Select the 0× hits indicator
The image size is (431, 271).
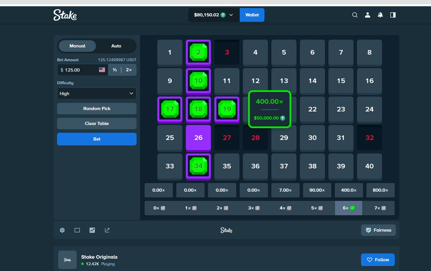[x=159, y=208]
